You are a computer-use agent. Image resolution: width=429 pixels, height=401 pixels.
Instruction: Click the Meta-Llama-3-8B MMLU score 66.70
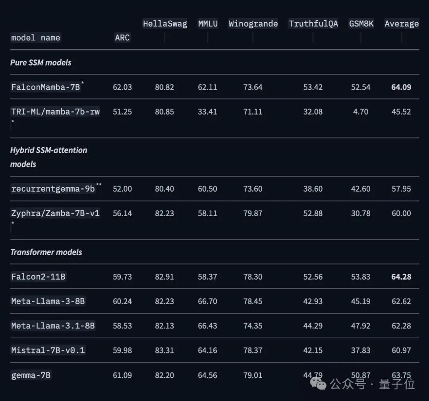[x=207, y=301]
